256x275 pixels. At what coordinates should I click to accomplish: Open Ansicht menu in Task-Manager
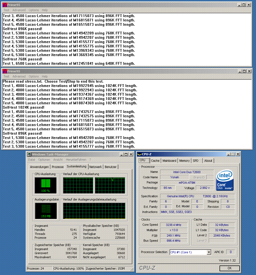click(58, 160)
